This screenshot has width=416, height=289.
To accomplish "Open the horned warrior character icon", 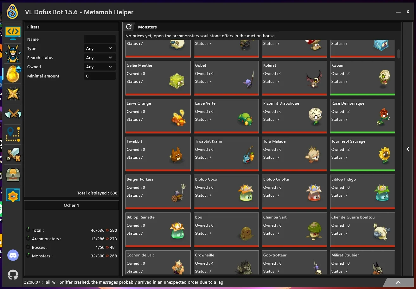I will click(x=13, y=54).
